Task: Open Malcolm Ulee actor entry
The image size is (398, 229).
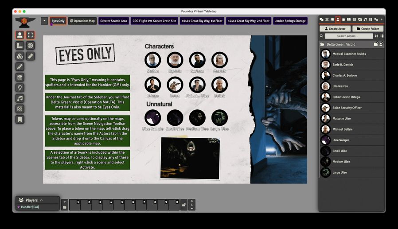Action: pyautogui.click(x=351, y=118)
